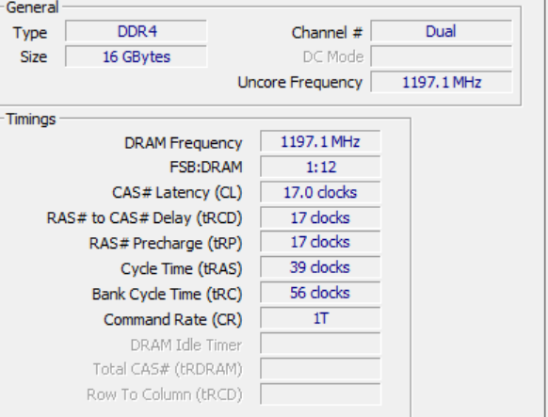Click the General group box label
The width and height of the screenshot is (548, 417).
point(32,8)
